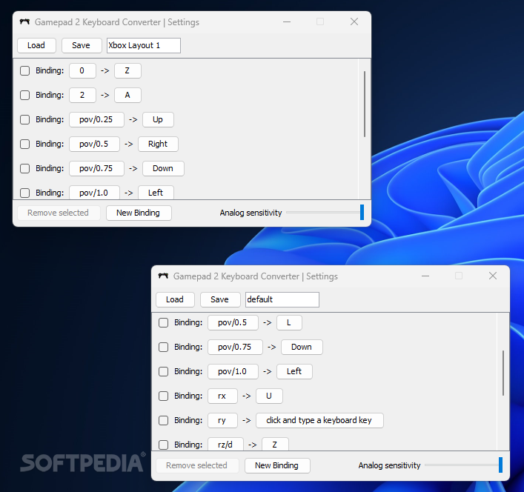Click the gamepad icon in default layout window title
This screenshot has width=524, height=492.
[163, 276]
